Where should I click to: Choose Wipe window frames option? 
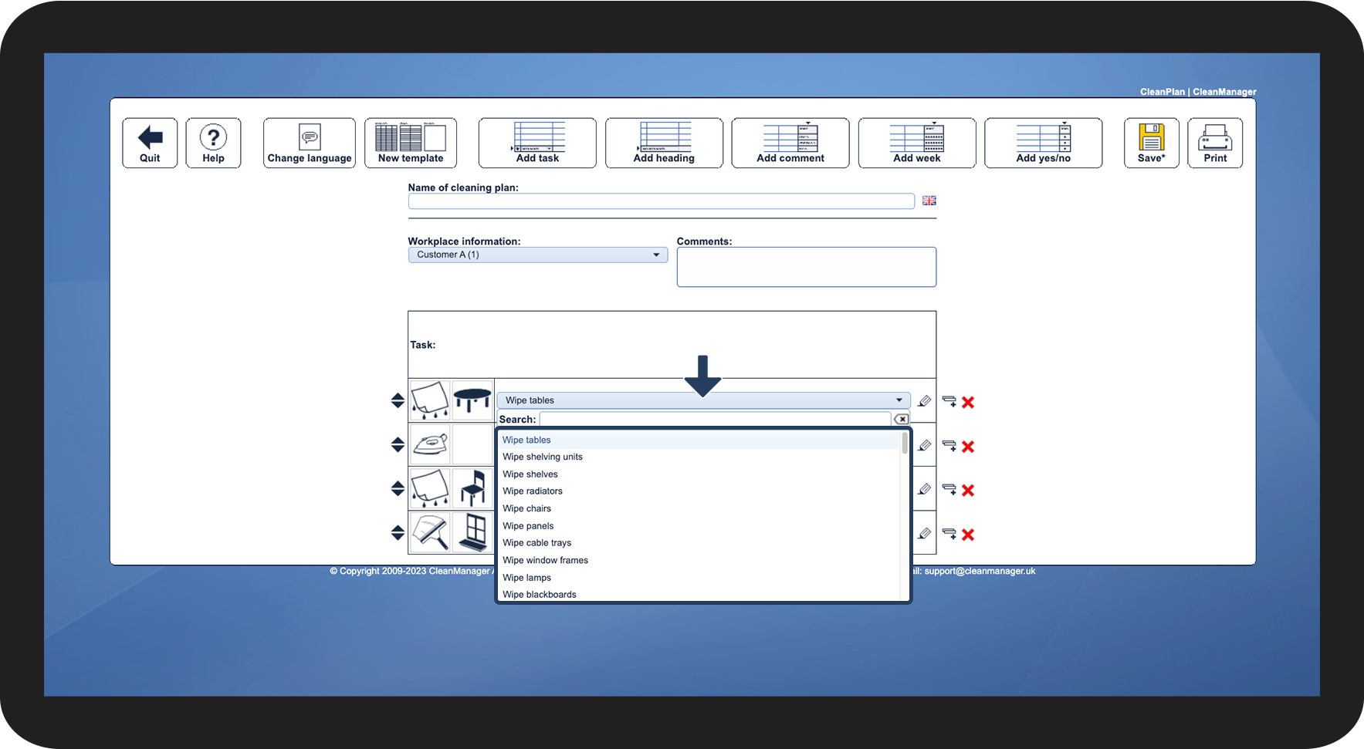pyautogui.click(x=698, y=560)
